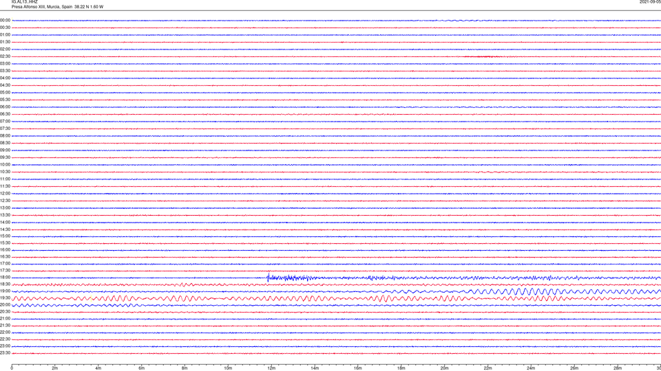
Task: Click the '22:00' time label
Action: [x=5, y=333]
